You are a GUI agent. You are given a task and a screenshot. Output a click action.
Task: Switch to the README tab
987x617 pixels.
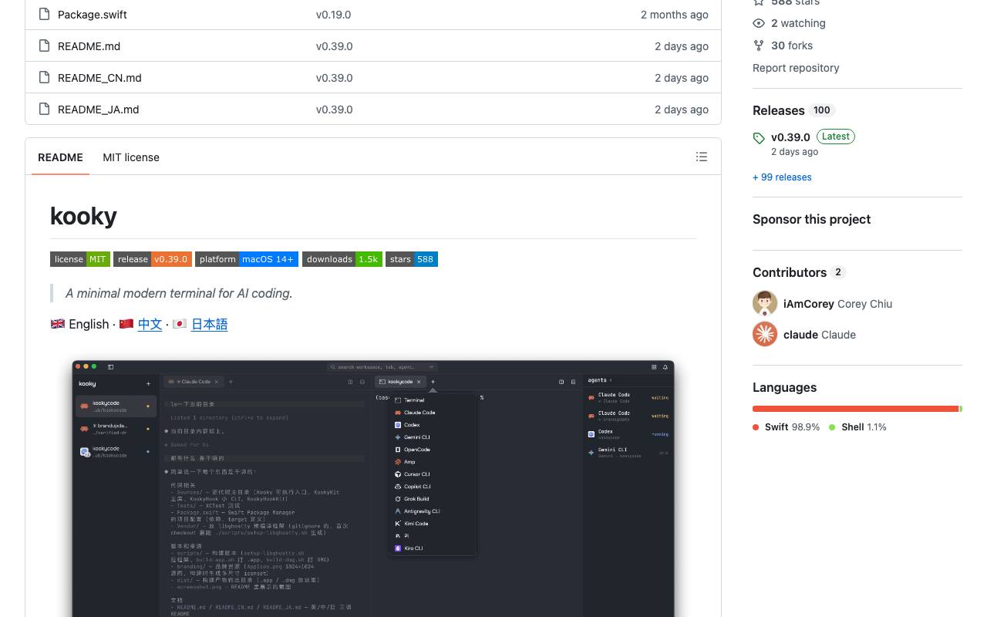click(60, 157)
